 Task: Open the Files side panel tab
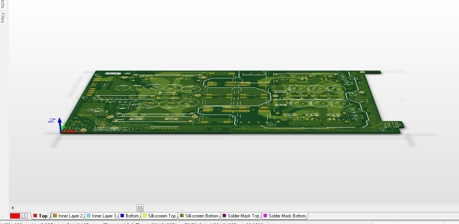3,18
